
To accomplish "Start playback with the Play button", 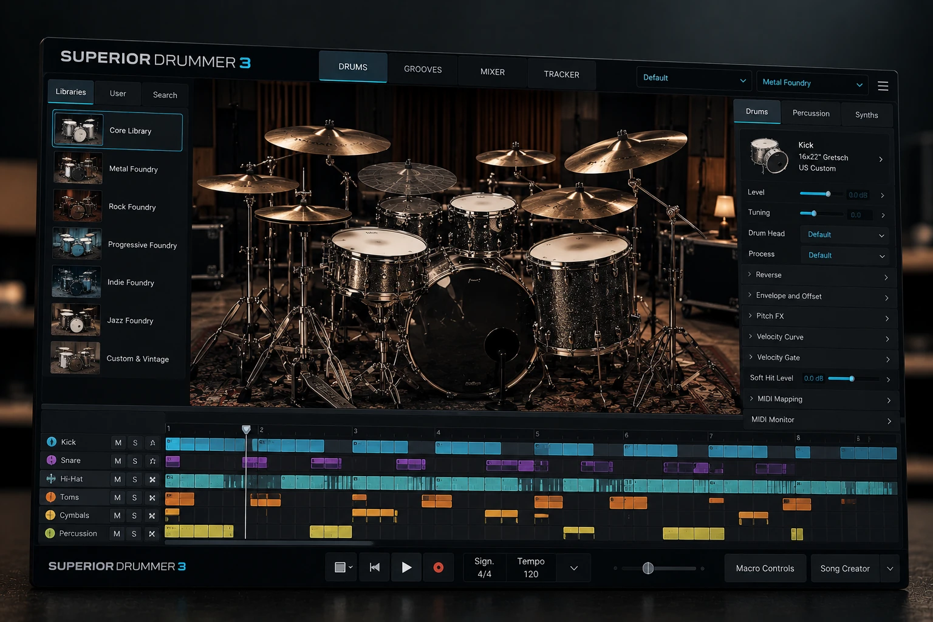I will (406, 567).
